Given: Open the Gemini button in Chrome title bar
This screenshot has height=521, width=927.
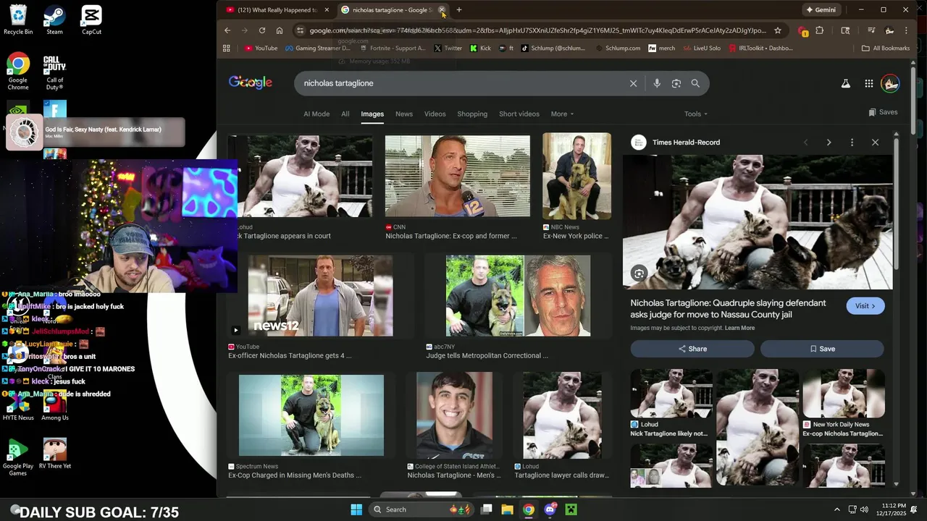Looking at the screenshot, I should click(x=821, y=10).
